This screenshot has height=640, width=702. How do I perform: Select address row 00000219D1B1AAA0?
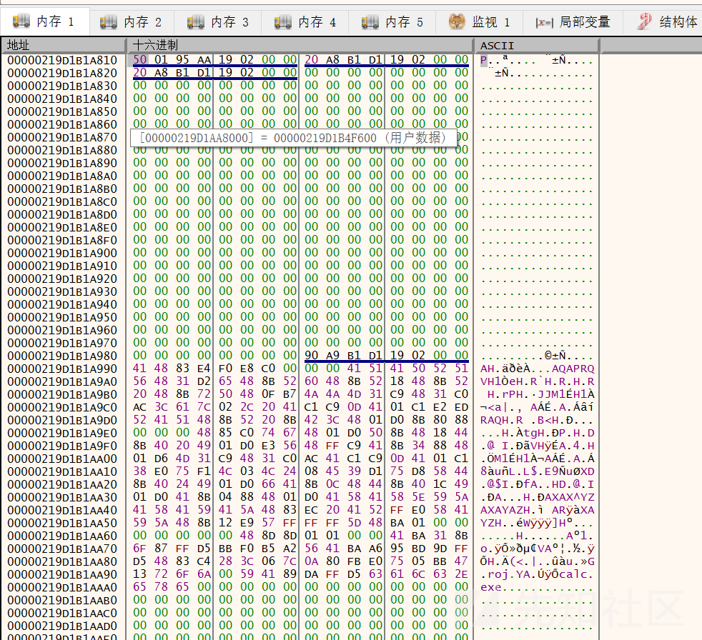pyautogui.click(x=62, y=587)
